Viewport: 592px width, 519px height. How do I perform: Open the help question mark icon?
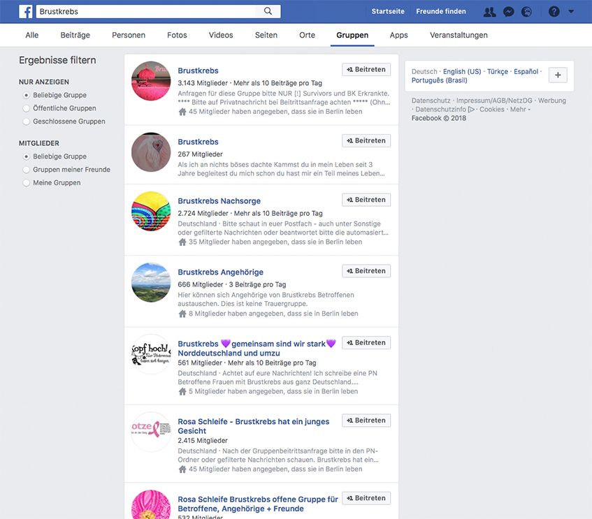pyautogui.click(x=554, y=12)
